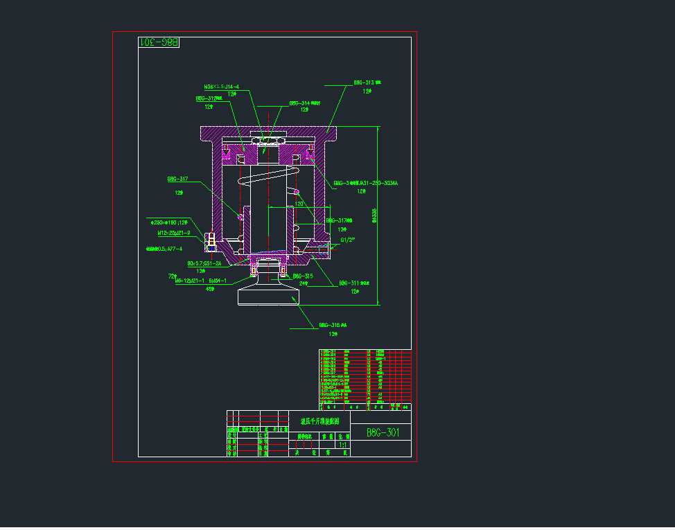Click the 0.5; A77-4 annotation
The image size is (675, 530).
tap(164, 249)
